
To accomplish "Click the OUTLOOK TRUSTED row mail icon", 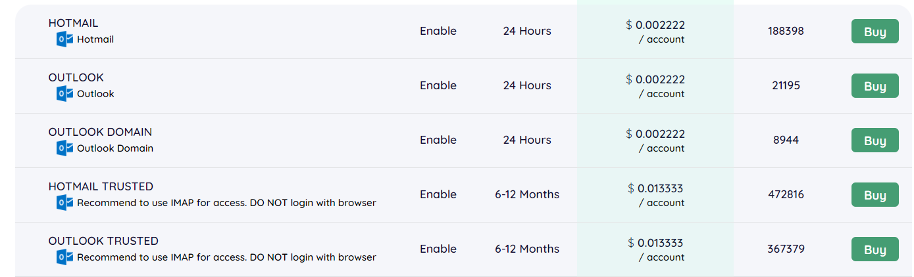I will tap(64, 257).
